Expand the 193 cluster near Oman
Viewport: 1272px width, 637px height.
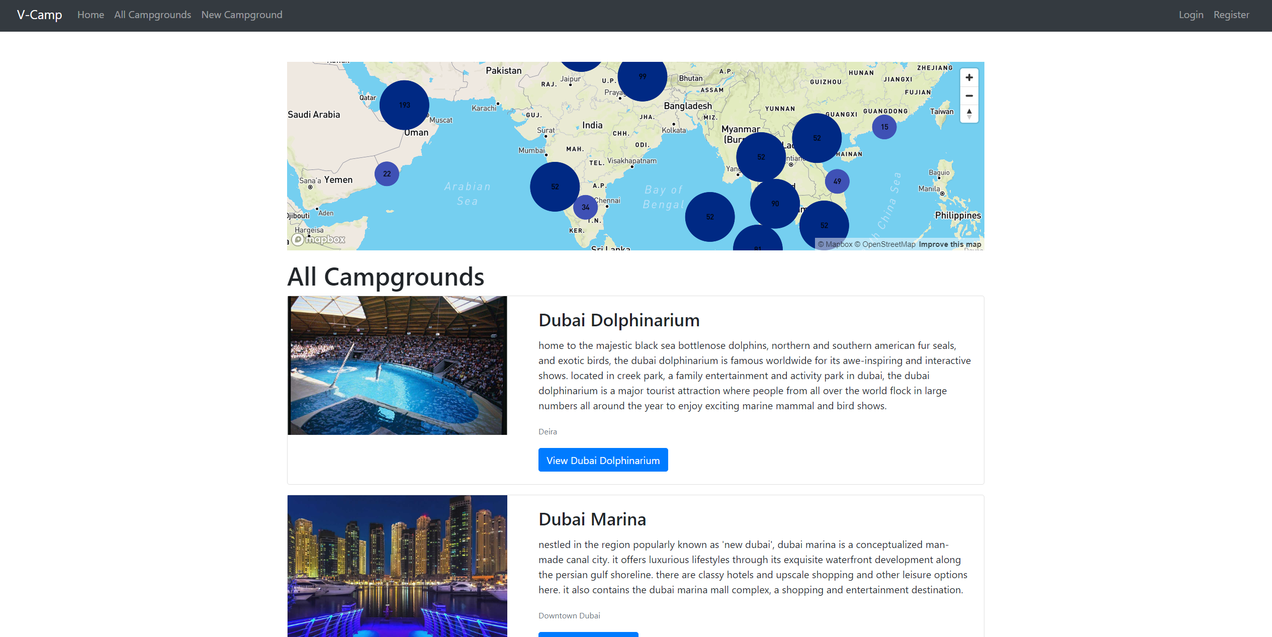404,105
